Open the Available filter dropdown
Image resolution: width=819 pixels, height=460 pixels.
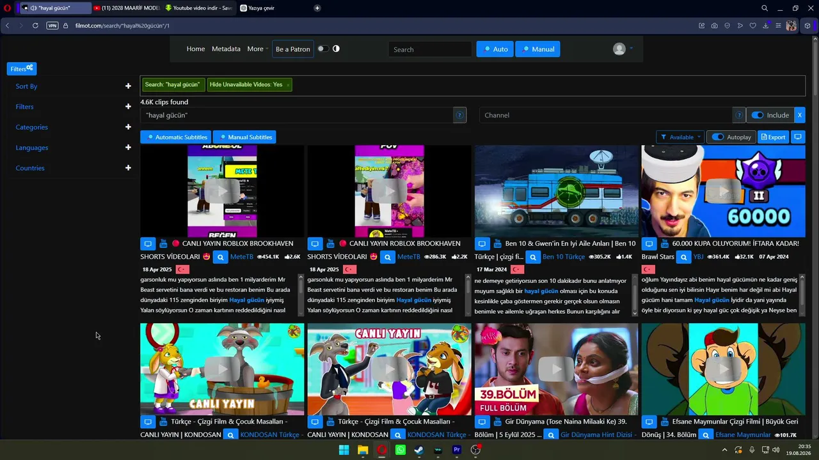pos(680,137)
